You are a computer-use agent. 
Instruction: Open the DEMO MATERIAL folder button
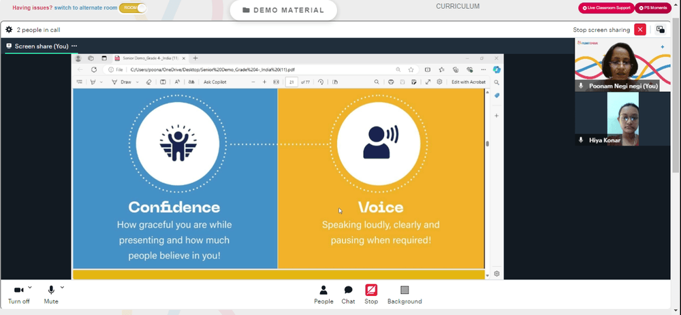283,10
